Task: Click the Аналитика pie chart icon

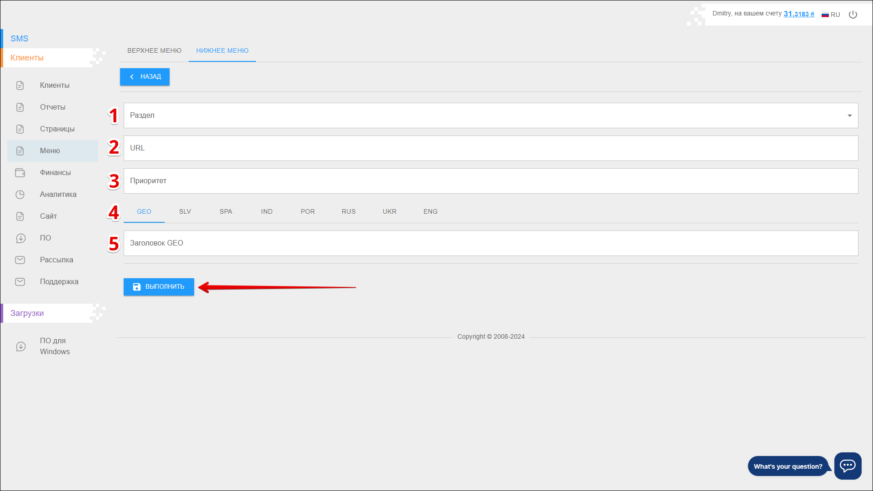Action: pos(20,195)
